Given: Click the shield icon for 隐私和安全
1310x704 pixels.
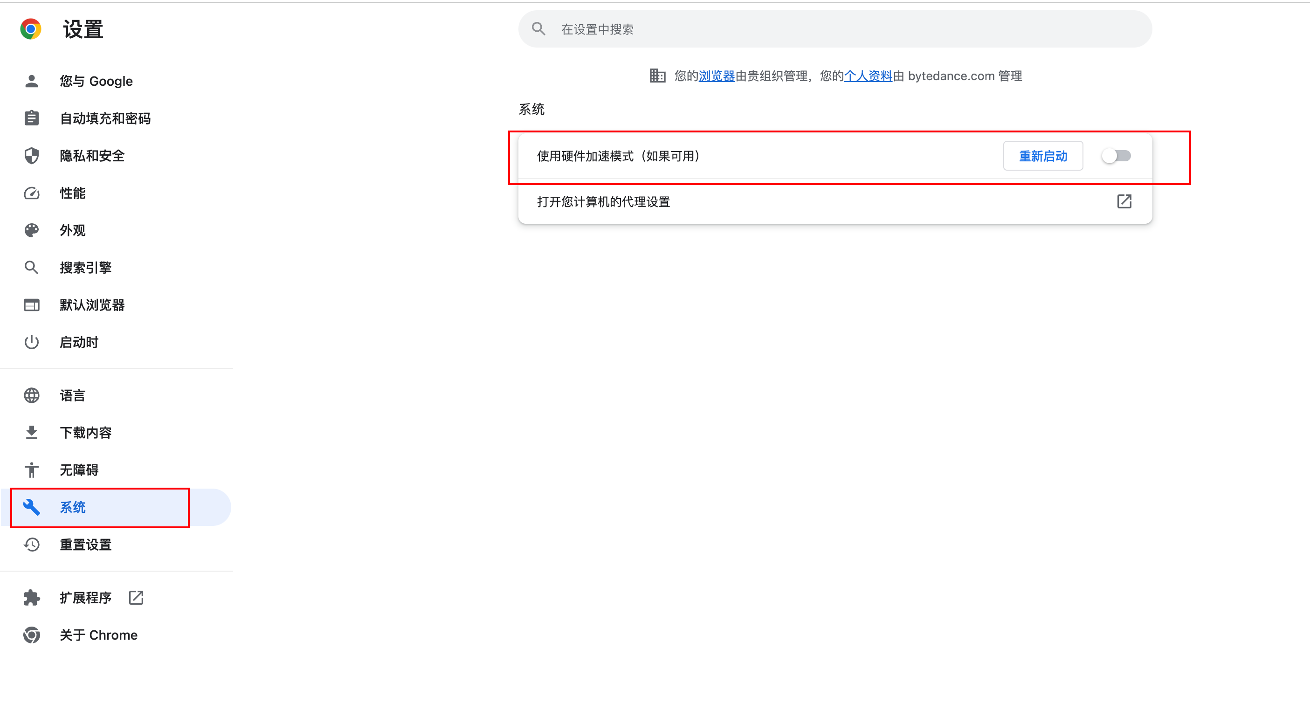Looking at the screenshot, I should 32,156.
